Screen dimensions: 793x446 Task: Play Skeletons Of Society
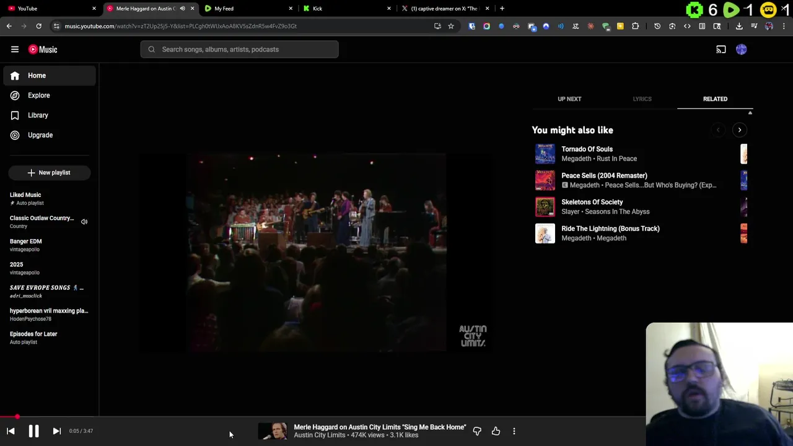[592, 202]
